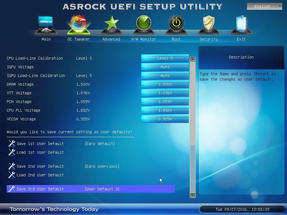
Task: Open CPU Load-Line Calibration Level 5 selector
Action: tap(165, 58)
